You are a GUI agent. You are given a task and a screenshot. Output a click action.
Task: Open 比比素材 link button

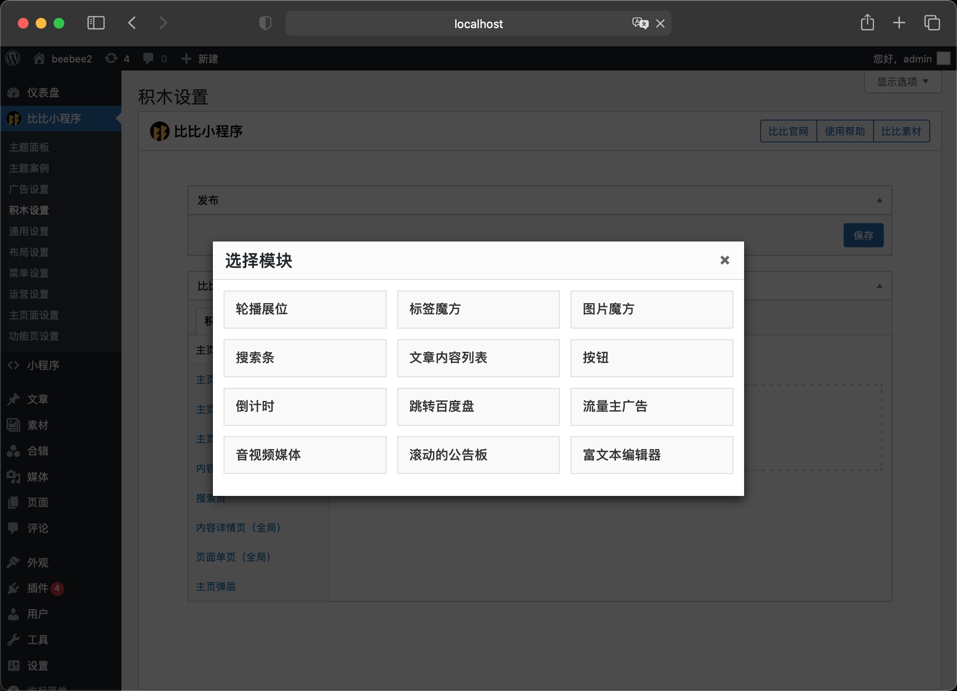(x=901, y=131)
